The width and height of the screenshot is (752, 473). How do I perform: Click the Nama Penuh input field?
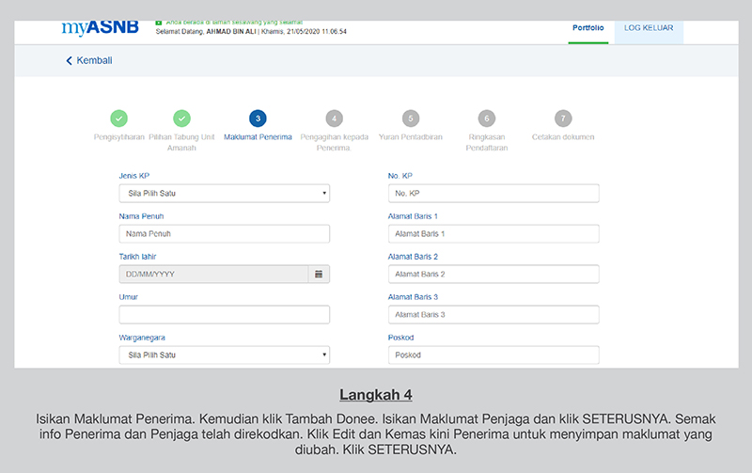click(224, 234)
